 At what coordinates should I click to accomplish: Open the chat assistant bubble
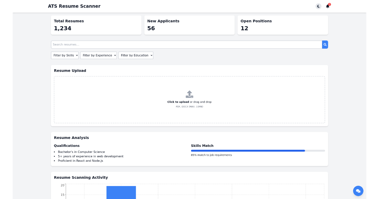tap(358, 191)
